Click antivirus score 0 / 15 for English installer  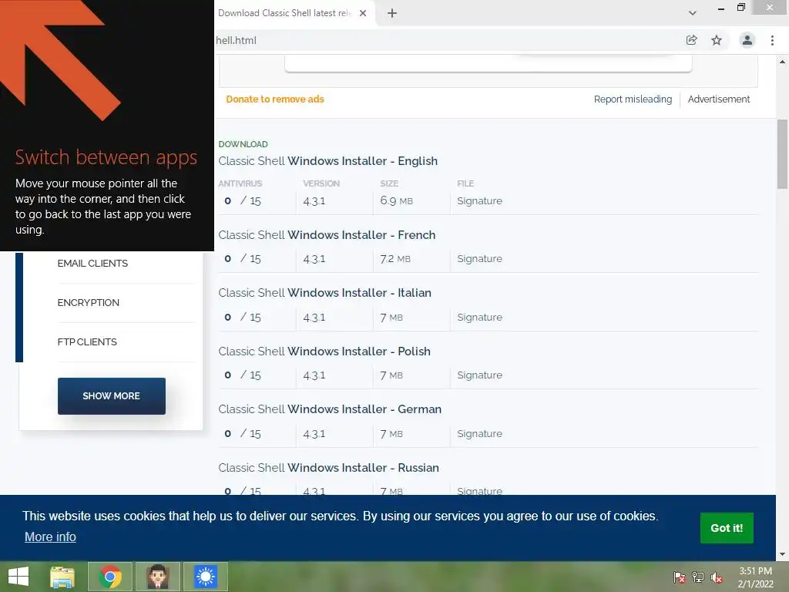(243, 201)
